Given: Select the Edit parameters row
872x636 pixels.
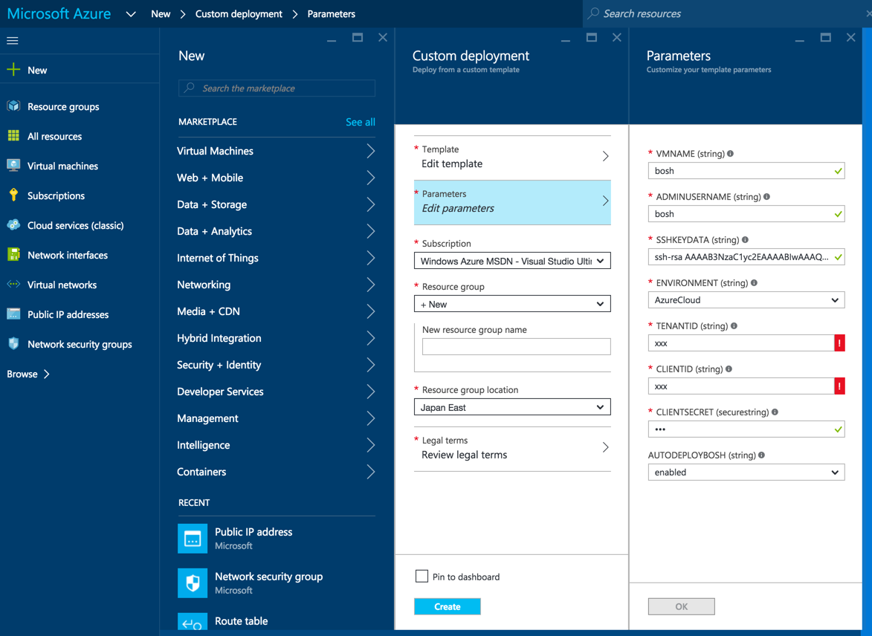Looking at the screenshot, I should (x=512, y=202).
